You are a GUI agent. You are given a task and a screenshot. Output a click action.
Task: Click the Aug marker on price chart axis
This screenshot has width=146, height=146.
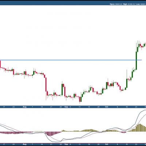pyautogui.click(x=24, y=107)
